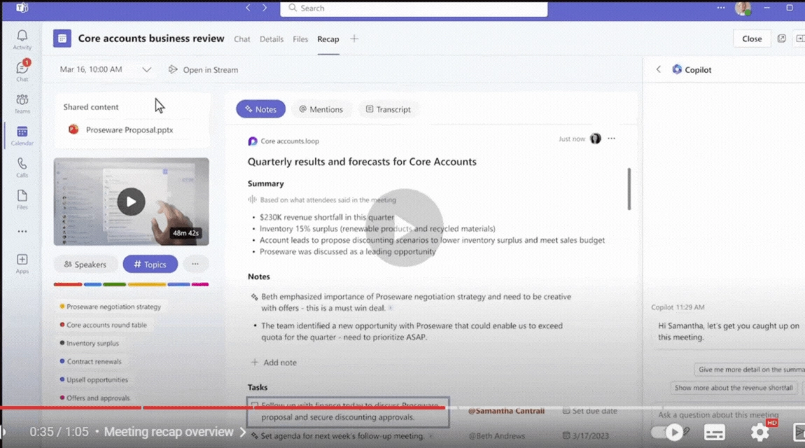Go back with the title bar arrow
Screen dimensions: 805x448
pyautogui.click(x=248, y=8)
